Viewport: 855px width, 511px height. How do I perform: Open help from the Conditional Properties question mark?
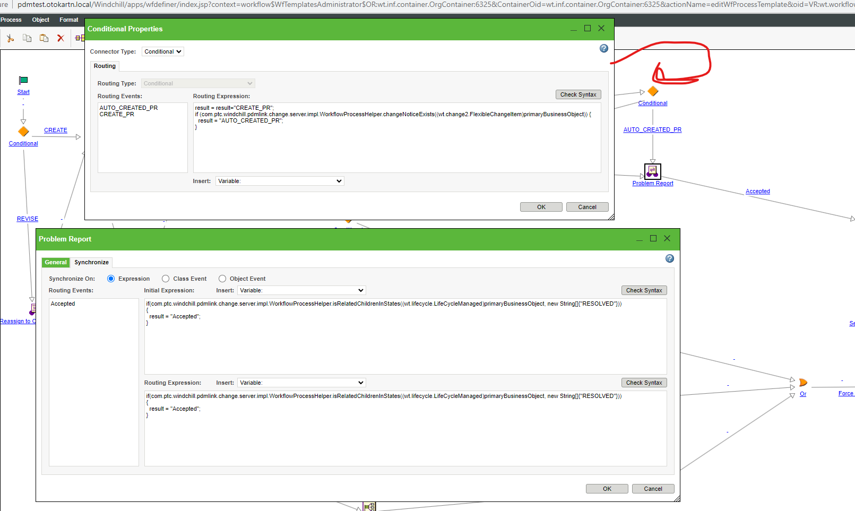(x=603, y=48)
